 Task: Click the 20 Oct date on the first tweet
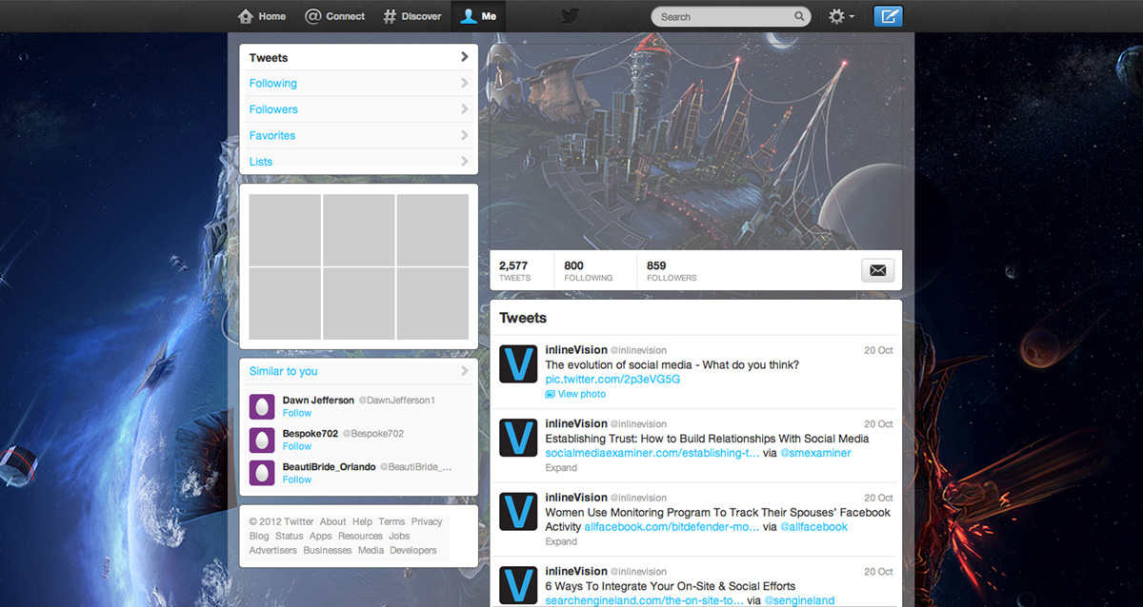pyautogui.click(x=878, y=350)
